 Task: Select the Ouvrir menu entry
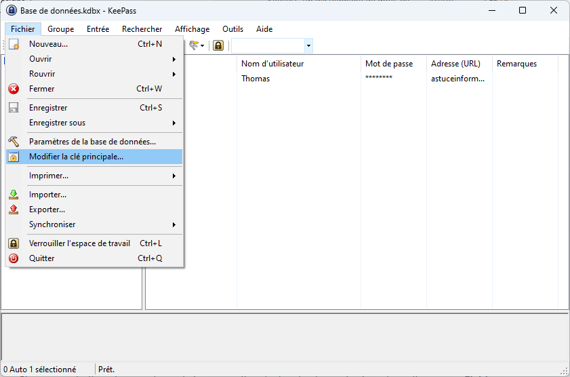[94, 59]
